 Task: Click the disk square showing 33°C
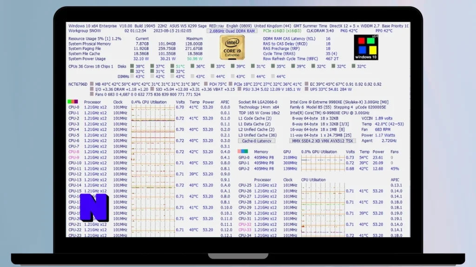pos(212,66)
